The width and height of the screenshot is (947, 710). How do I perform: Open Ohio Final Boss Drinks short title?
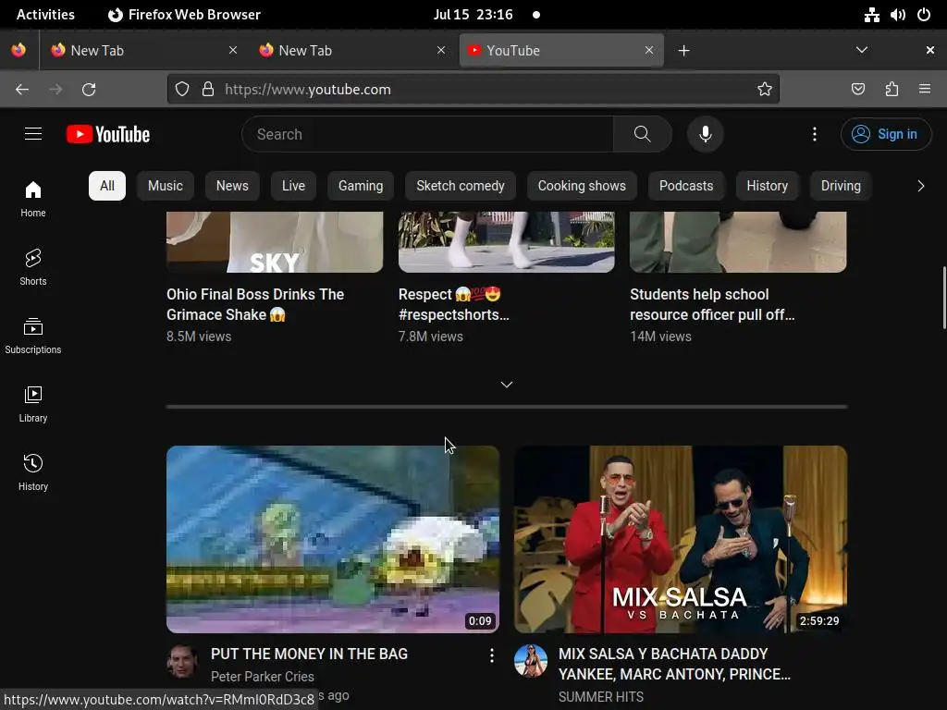click(x=255, y=304)
